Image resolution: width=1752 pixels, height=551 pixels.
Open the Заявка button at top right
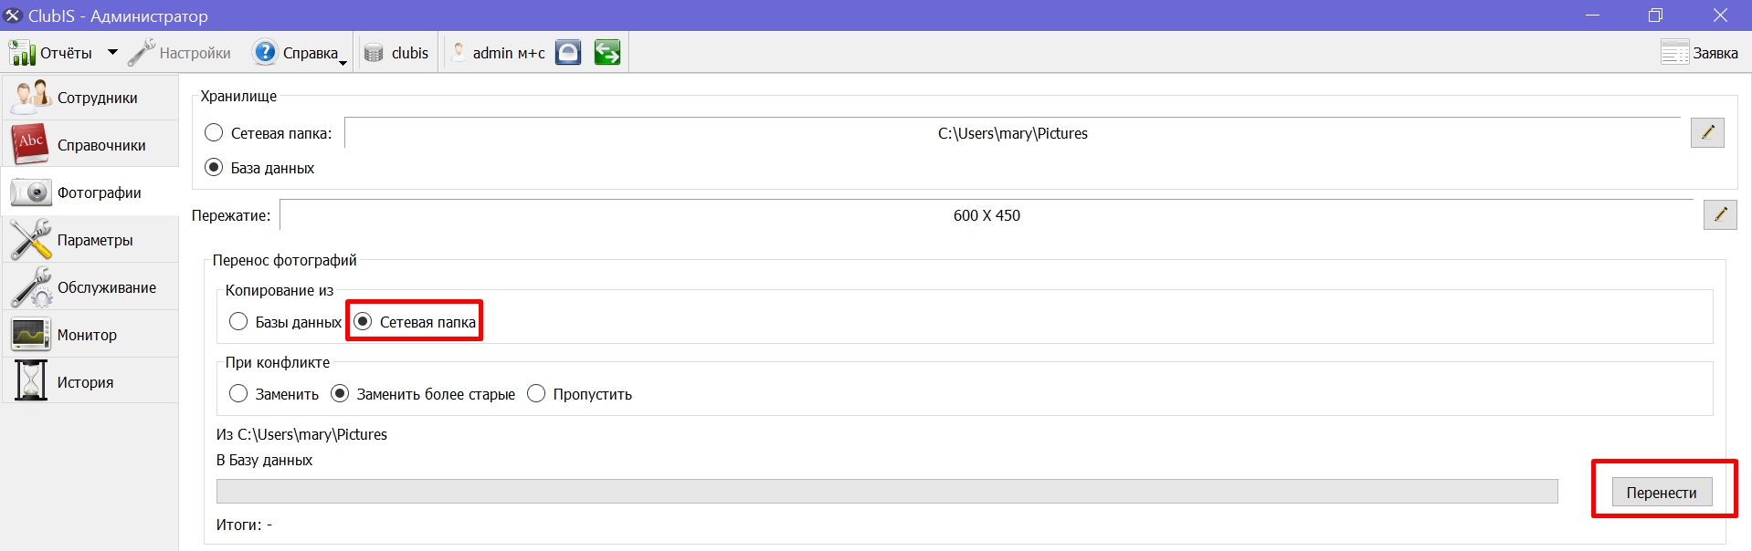1700,53
